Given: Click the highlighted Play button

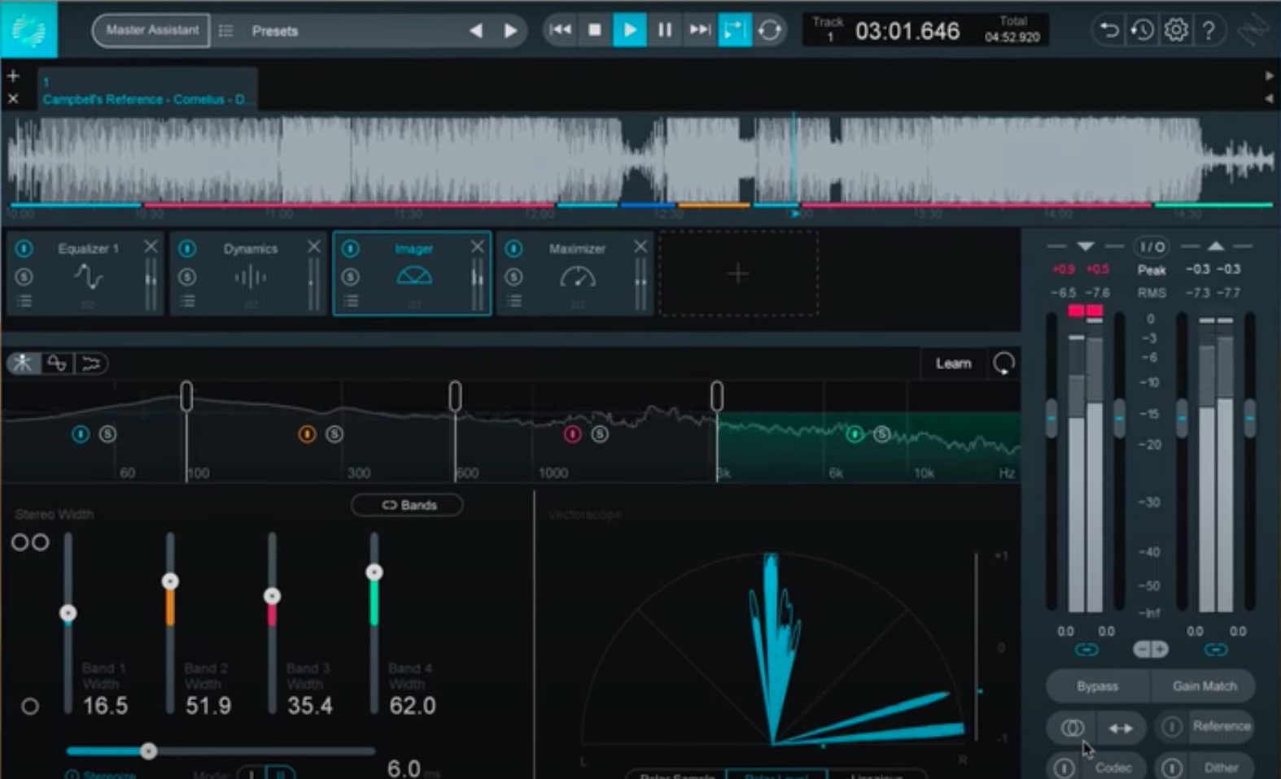Looking at the screenshot, I should click(629, 30).
